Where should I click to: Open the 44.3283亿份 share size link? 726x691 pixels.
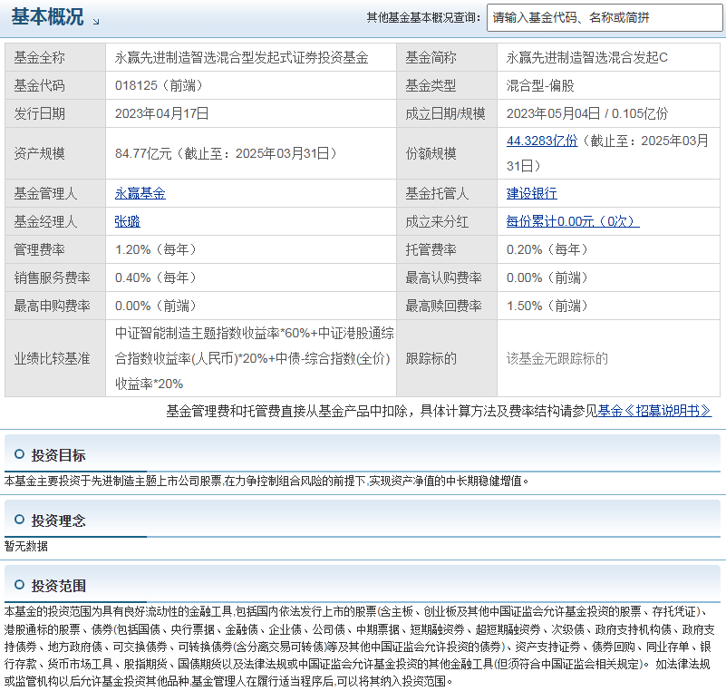point(542,141)
